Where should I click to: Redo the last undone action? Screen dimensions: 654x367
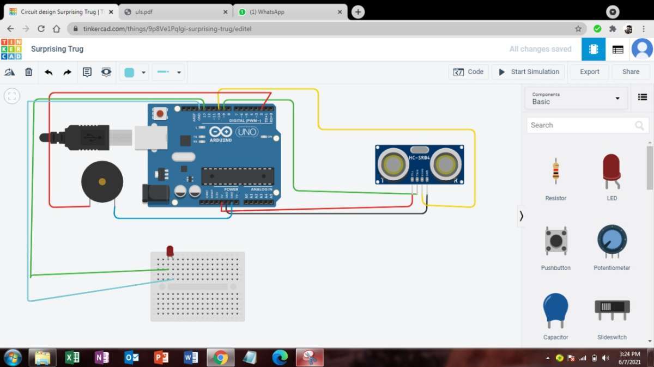pyautogui.click(x=67, y=72)
